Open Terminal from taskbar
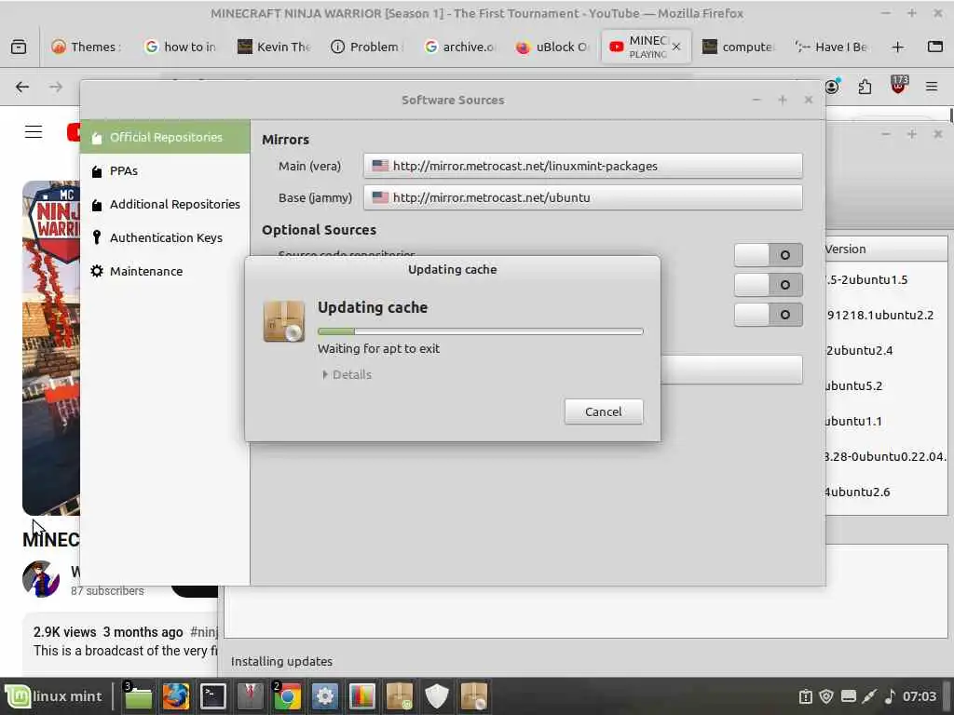The width and height of the screenshot is (954, 715). point(213,696)
